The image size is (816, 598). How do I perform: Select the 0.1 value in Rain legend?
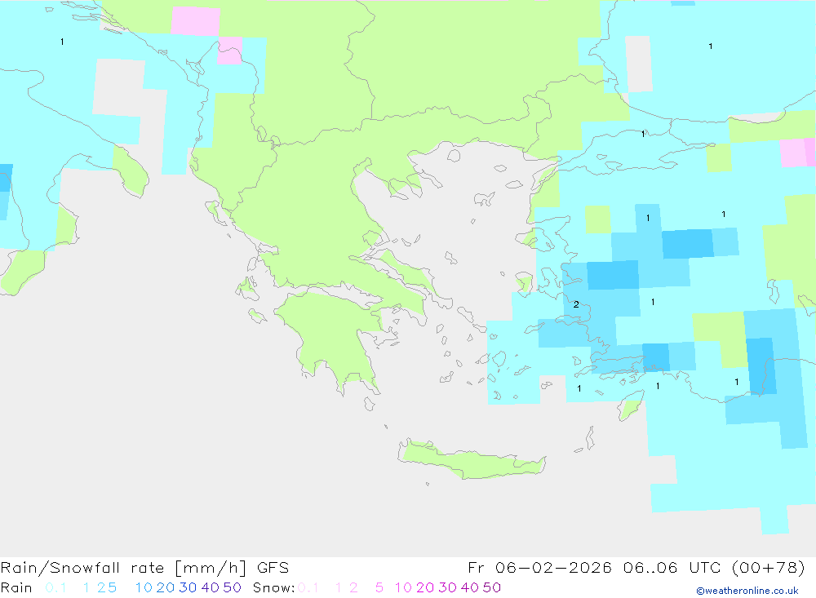coord(55,587)
